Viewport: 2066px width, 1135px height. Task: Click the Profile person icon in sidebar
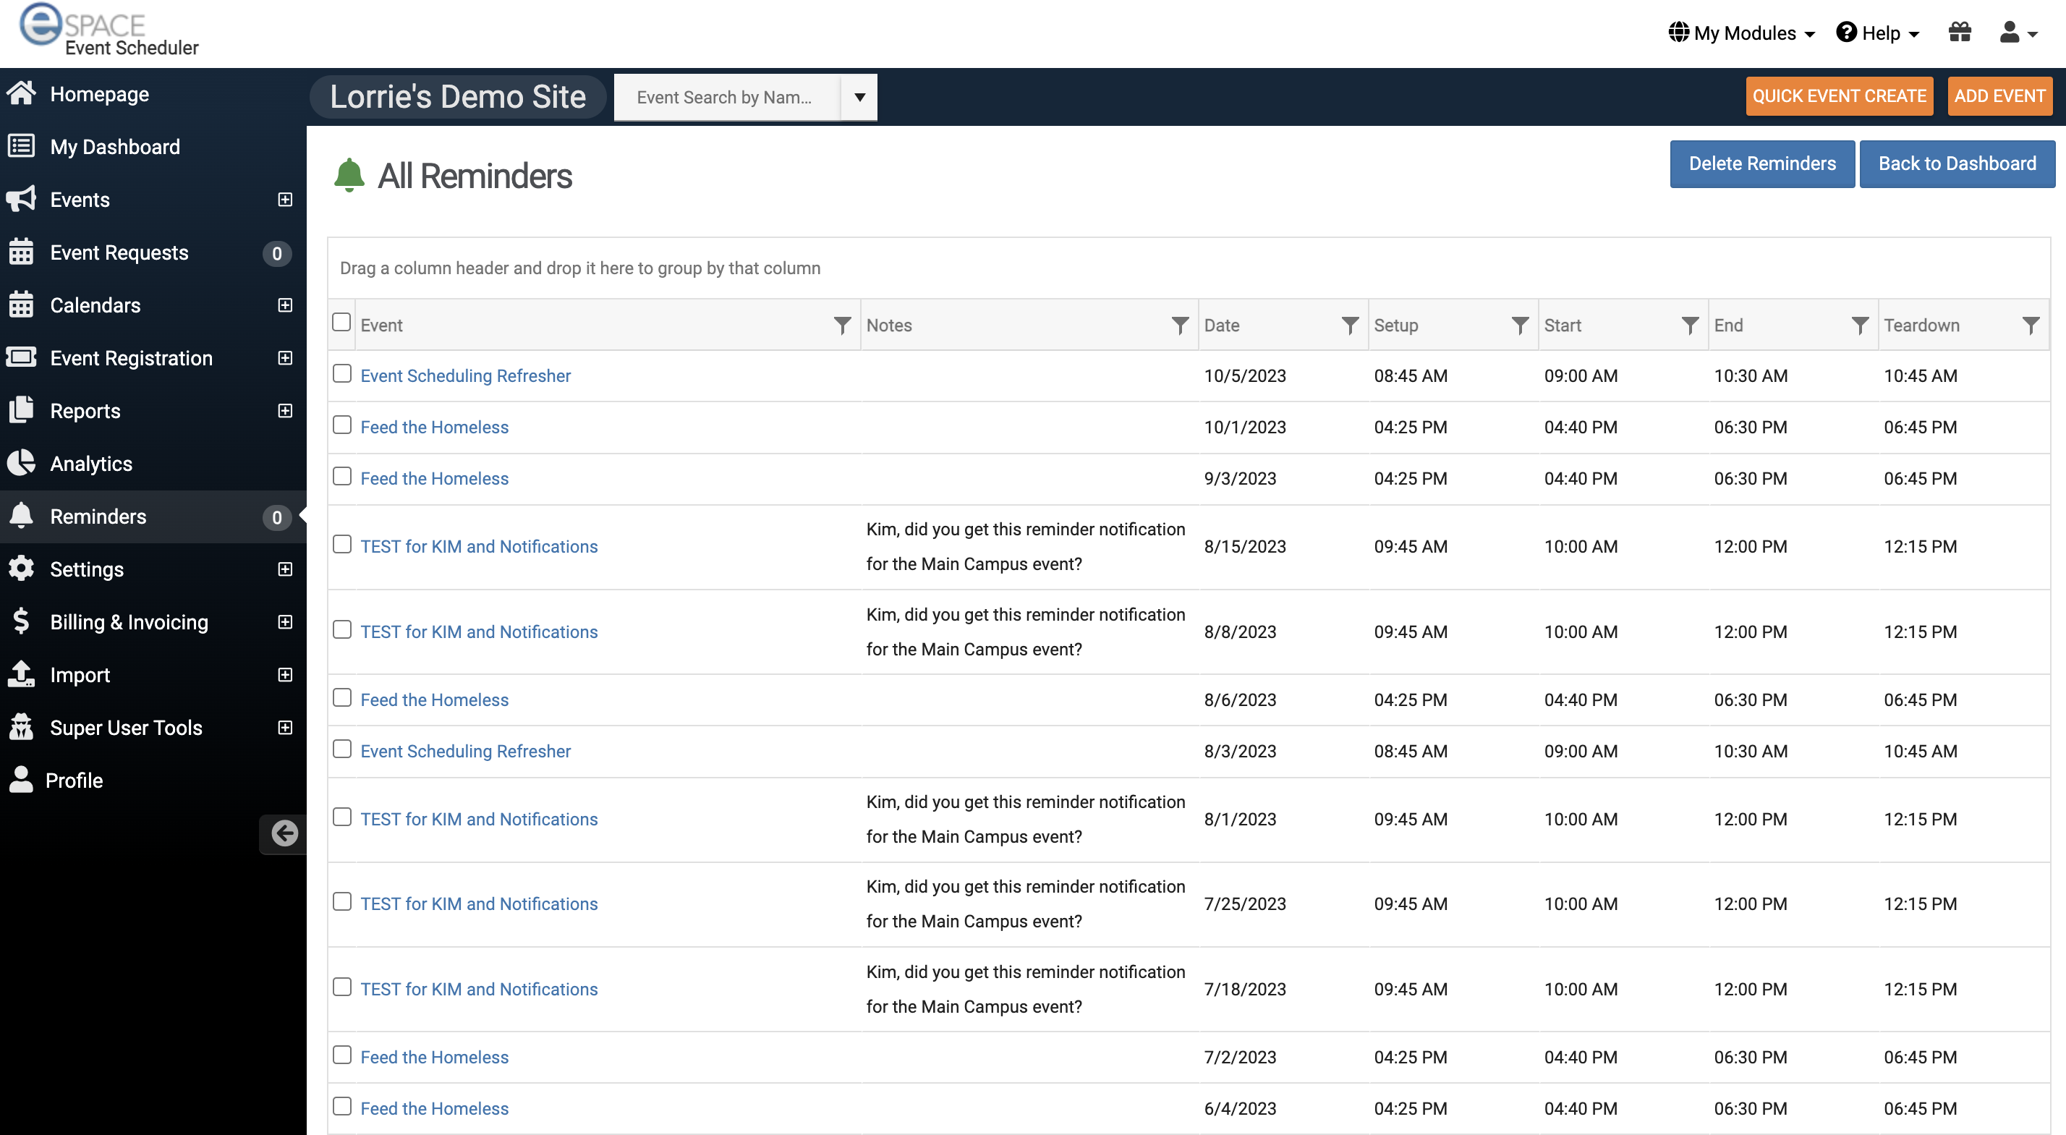point(22,780)
